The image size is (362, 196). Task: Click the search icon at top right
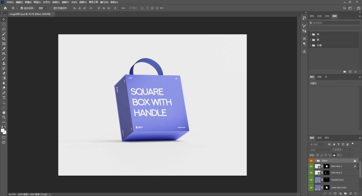(344, 8)
